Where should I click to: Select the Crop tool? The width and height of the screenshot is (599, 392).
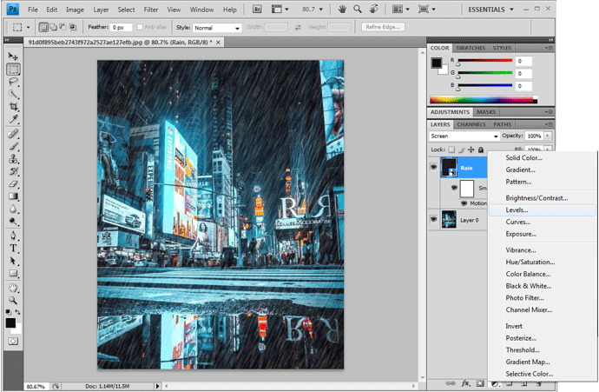click(x=13, y=106)
